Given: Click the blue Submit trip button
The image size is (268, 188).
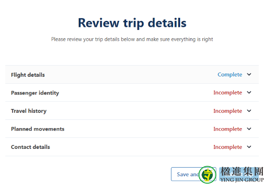Looking at the screenshot, I should (x=239, y=174).
